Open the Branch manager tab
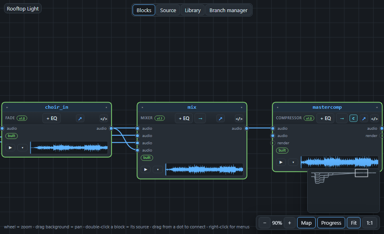This screenshot has height=234, width=384. coord(228,10)
